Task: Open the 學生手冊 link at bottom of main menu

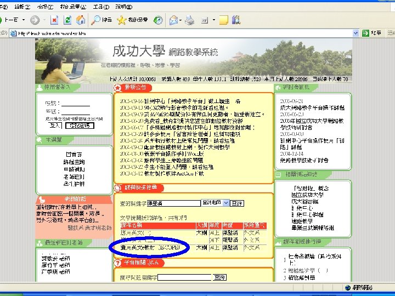Action: (x=74, y=184)
